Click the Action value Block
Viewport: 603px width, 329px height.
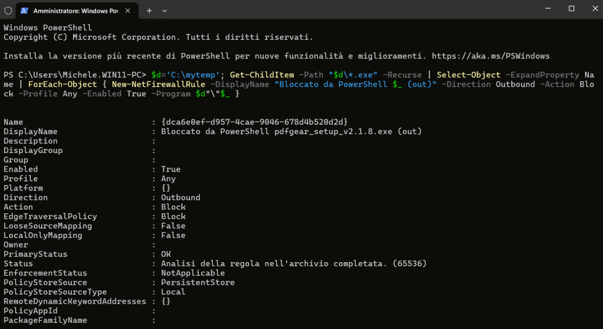(174, 207)
